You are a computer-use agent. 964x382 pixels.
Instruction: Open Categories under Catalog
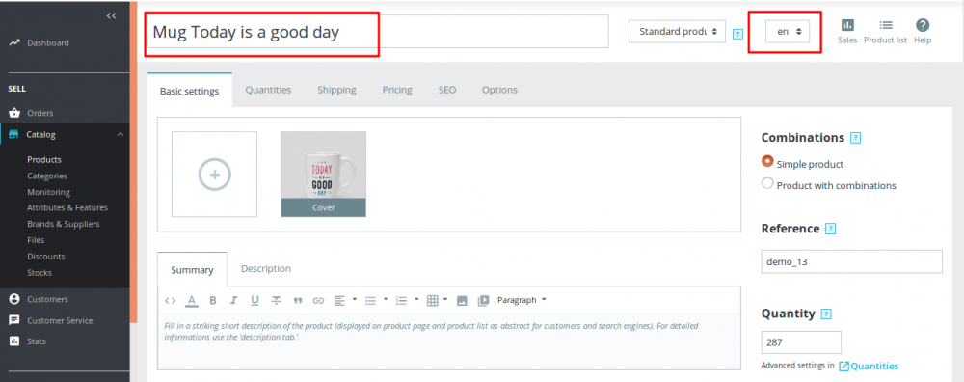47,176
